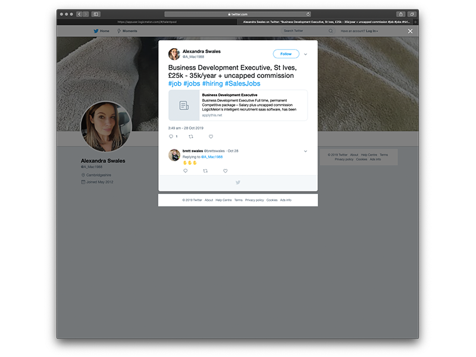This screenshot has width=476, height=357.
Task: Show the Safari tab overview
Action: pyautogui.click(x=412, y=14)
